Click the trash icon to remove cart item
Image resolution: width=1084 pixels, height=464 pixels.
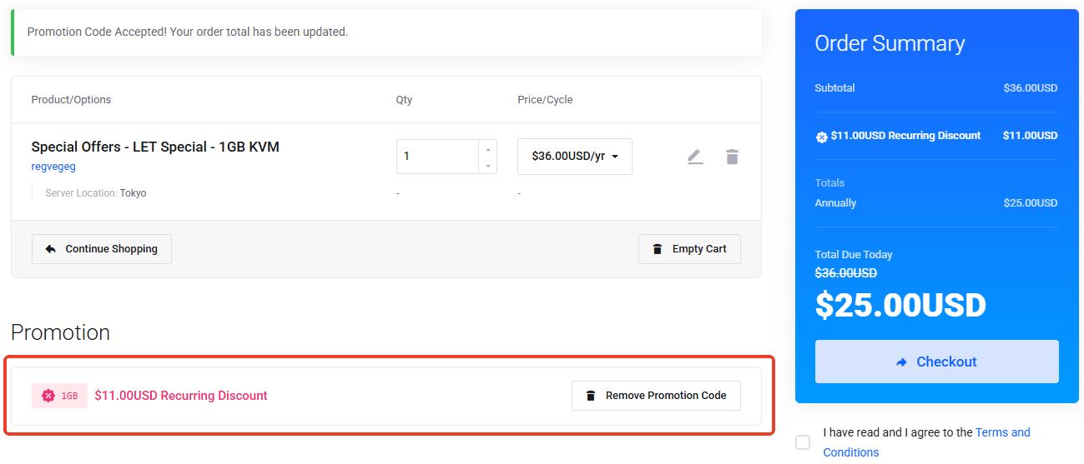(x=732, y=157)
